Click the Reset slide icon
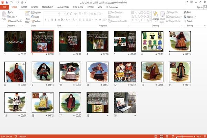The width and height of the screenshot is (207, 138). 33,17
